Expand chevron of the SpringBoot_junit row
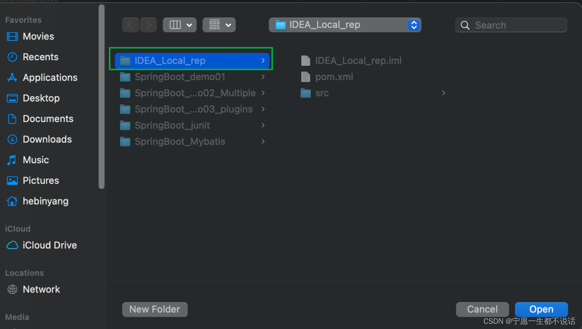This screenshot has height=329, width=582. (x=263, y=126)
